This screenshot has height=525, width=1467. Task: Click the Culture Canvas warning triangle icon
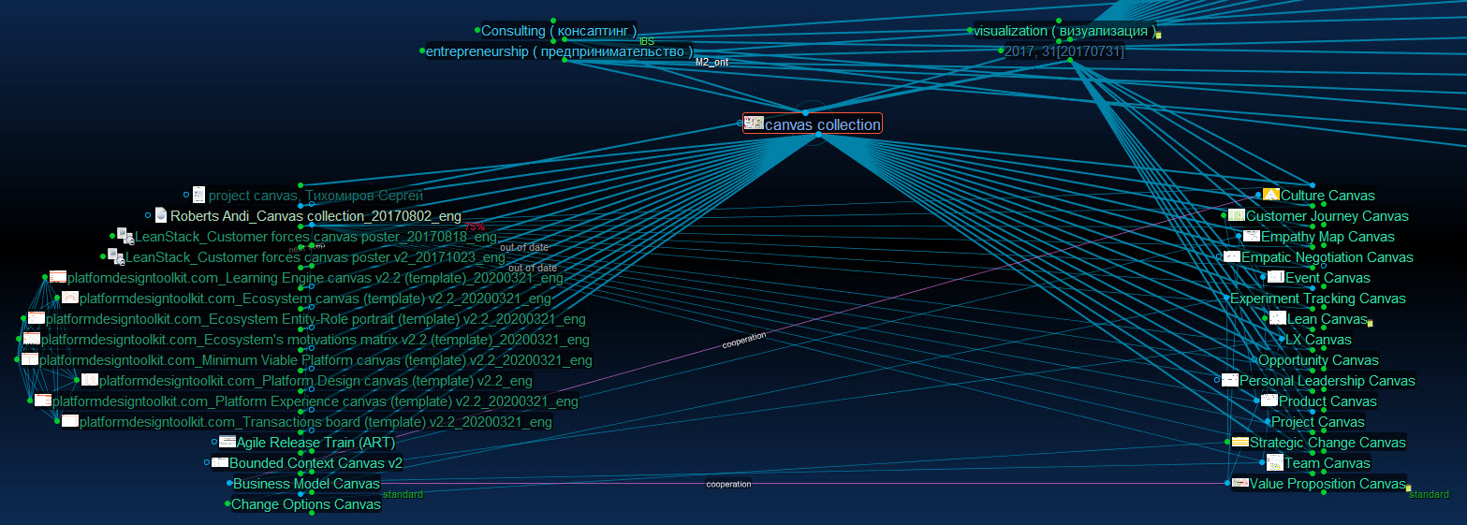pyautogui.click(x=1270, y=195)
